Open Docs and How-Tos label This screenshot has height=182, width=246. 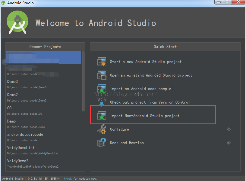(x=127, y=143)
